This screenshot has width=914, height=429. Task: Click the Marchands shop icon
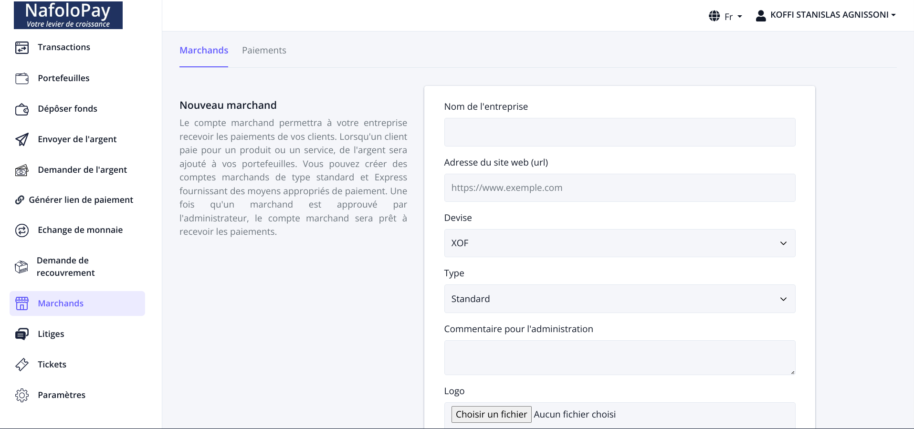[22, 303]
